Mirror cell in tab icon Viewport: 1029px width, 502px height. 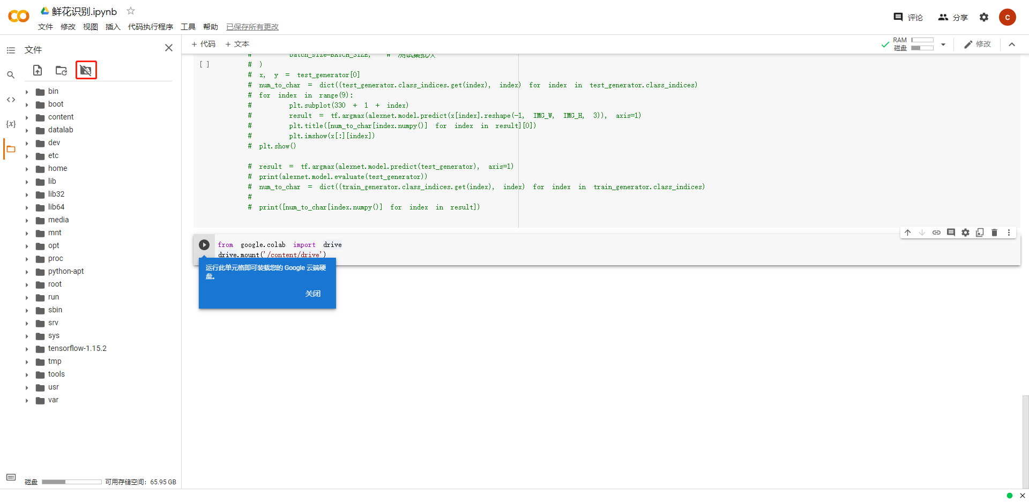pyautogui.click(x=980, y=233)
